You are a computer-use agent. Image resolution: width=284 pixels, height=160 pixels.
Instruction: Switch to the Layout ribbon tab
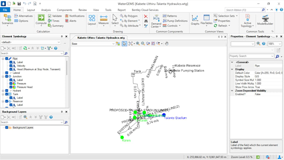31,10
